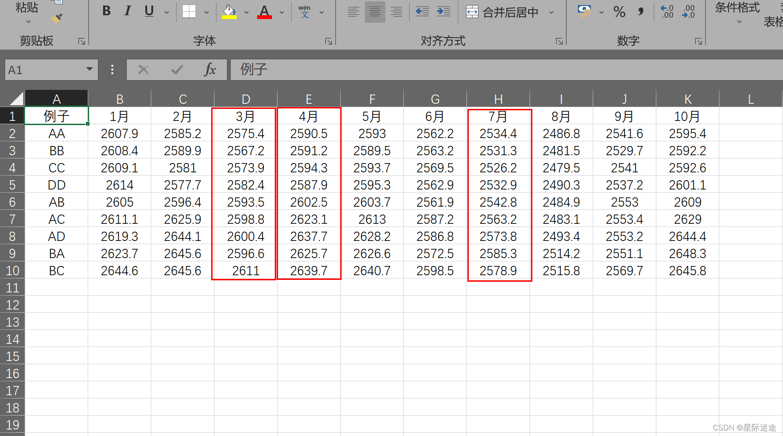
Task: Increase decimal places
Action: click(x=667, y=12)
